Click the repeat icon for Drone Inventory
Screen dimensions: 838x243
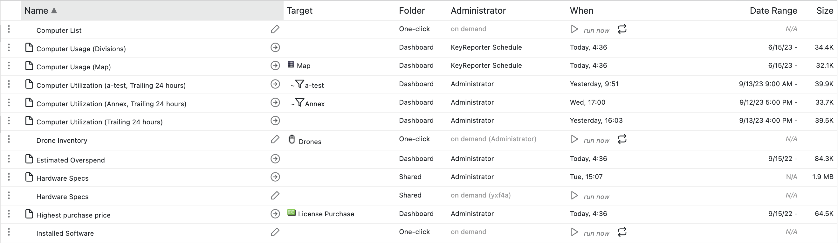point(622,139)
